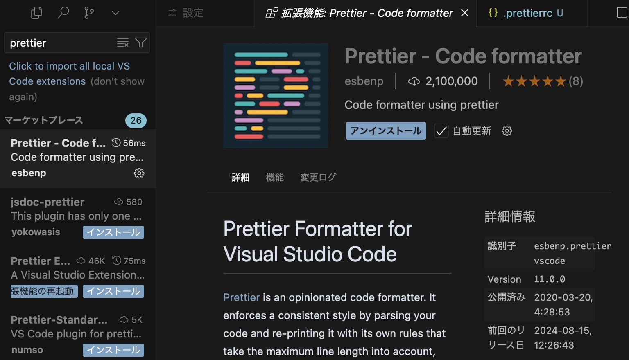
Task: Open the extension manage gear icon
Action: [507, 131]
